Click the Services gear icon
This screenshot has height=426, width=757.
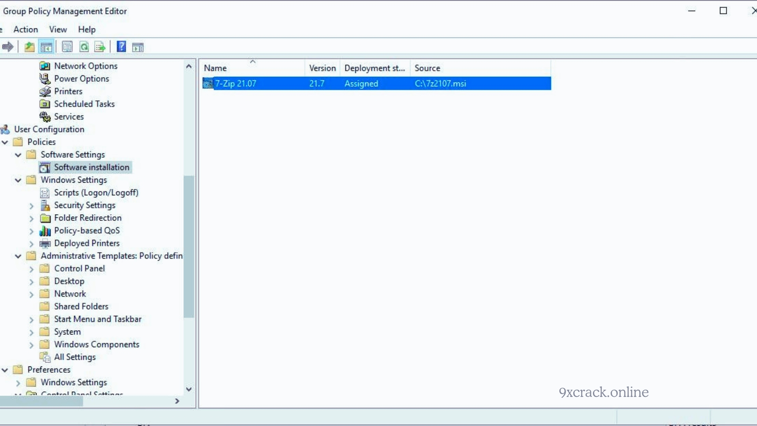click(x=45, y=117)
